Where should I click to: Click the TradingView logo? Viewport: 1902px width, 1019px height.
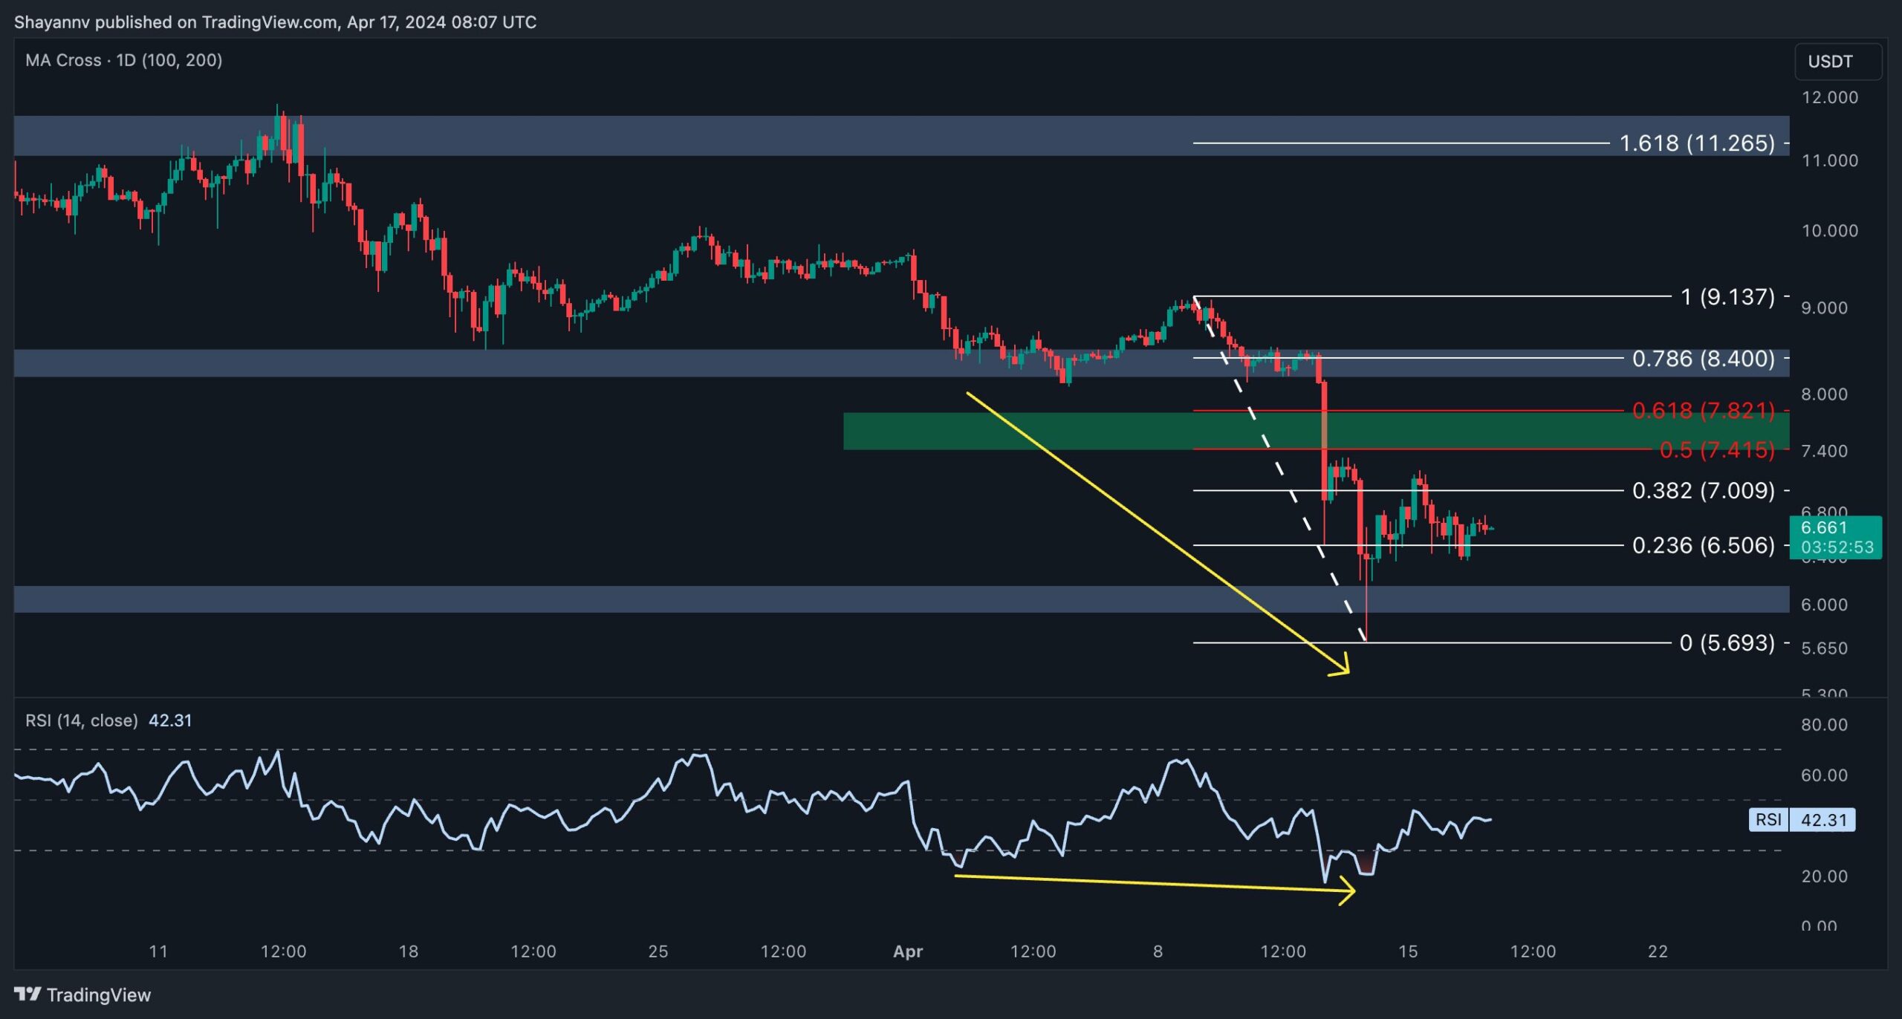pyautogui.click(x=82, y=994)
